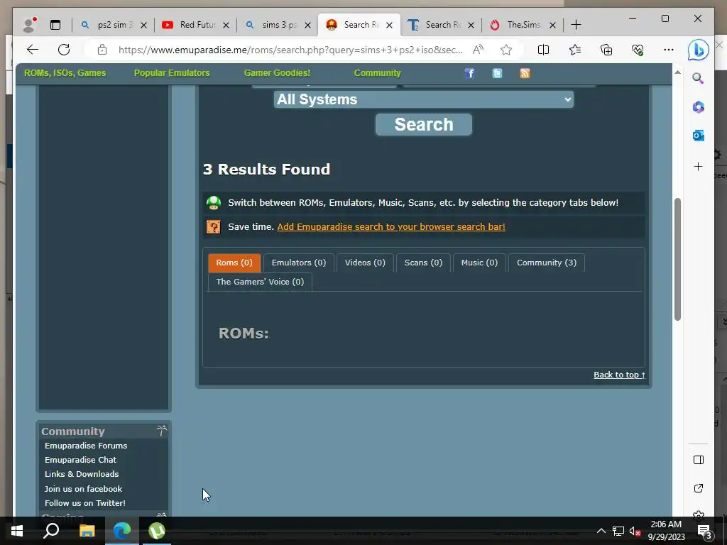Open File Explorer from the taskbar
The height and width of the screenshot is (545, 727).
[x=87, y=531]
